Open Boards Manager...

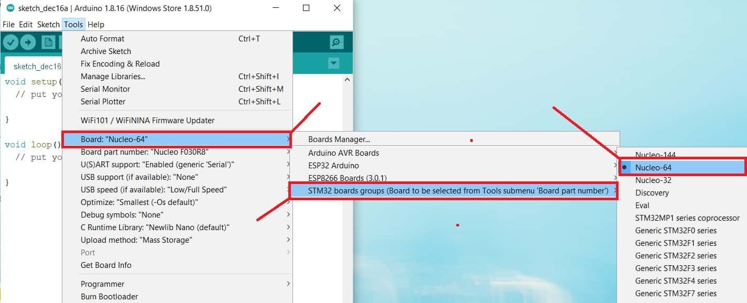click(x=456, y=139)
